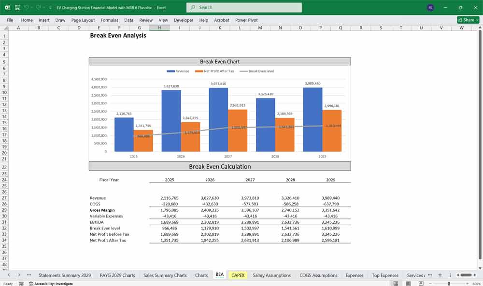
Task: Open the Formulas ribbon tab
Action: click(109, 20)
